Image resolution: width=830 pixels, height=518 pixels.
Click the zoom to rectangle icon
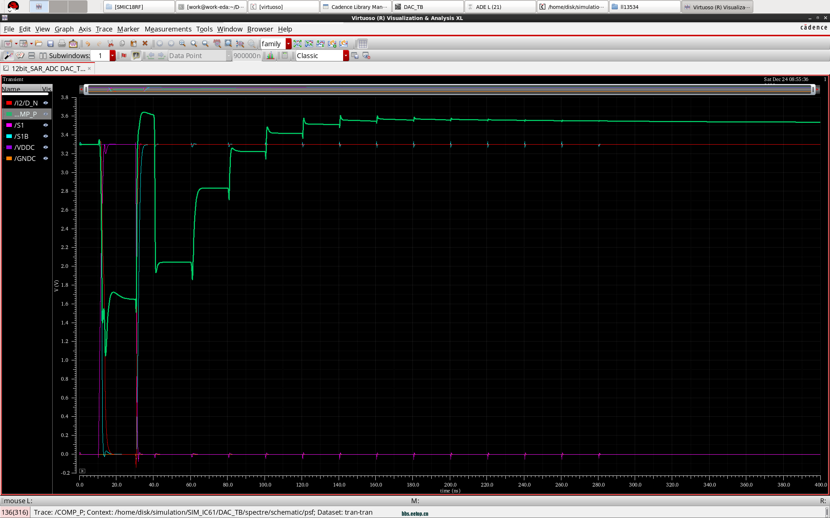pyautogui.click(x=229, y=44)
